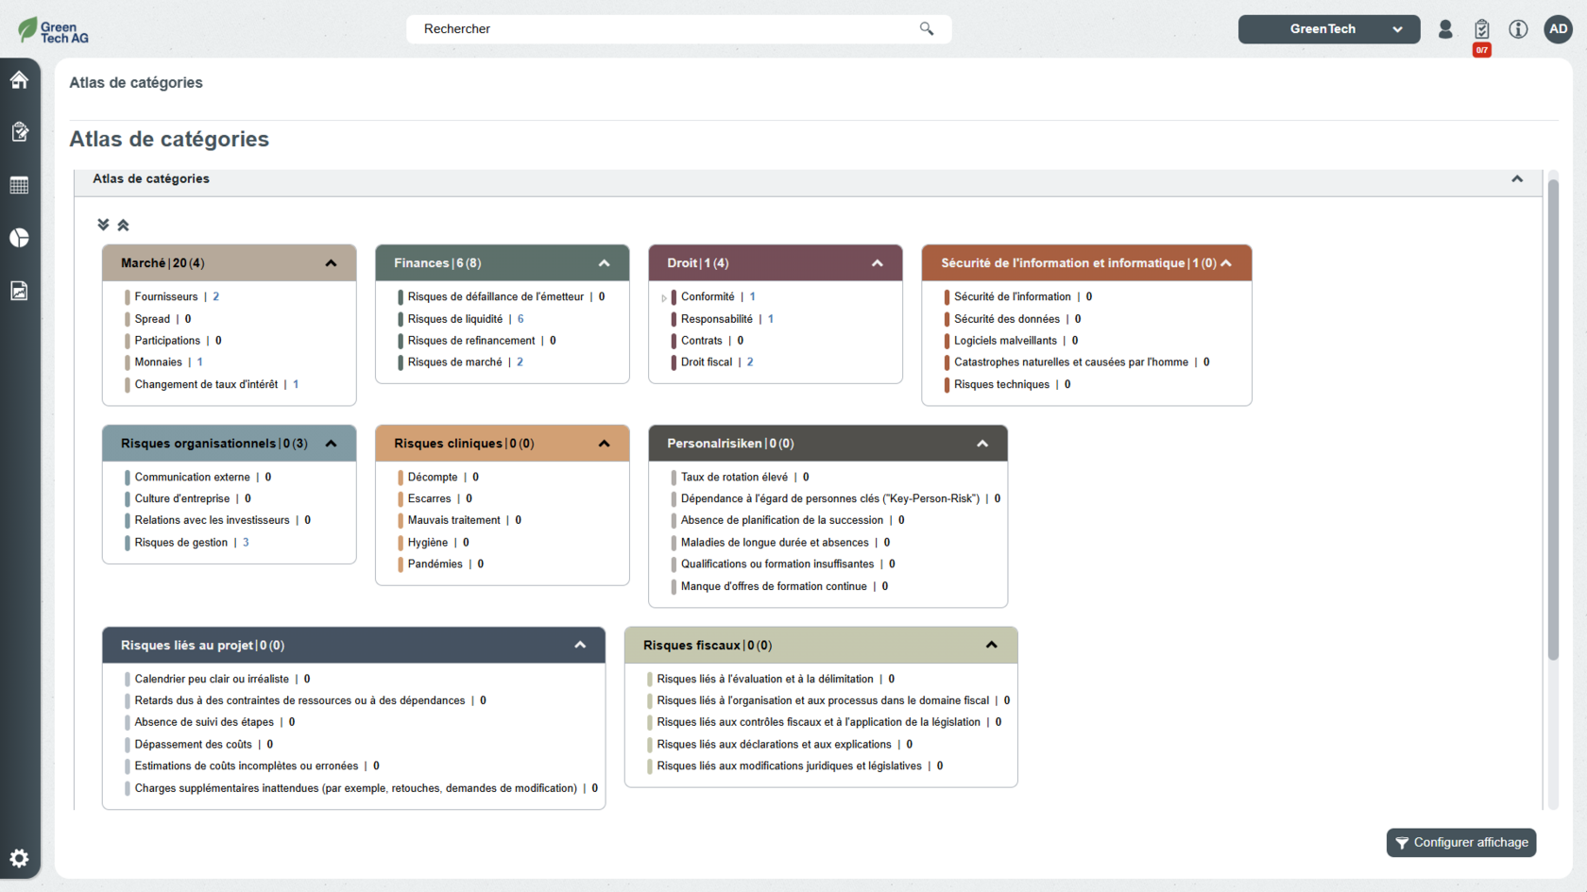Click the Rechercher search field
Screen dimensions: 1587x892
[661, 29]
